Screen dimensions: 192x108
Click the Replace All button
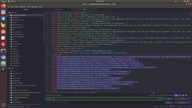pyautogui.click(x=182, y=103)
